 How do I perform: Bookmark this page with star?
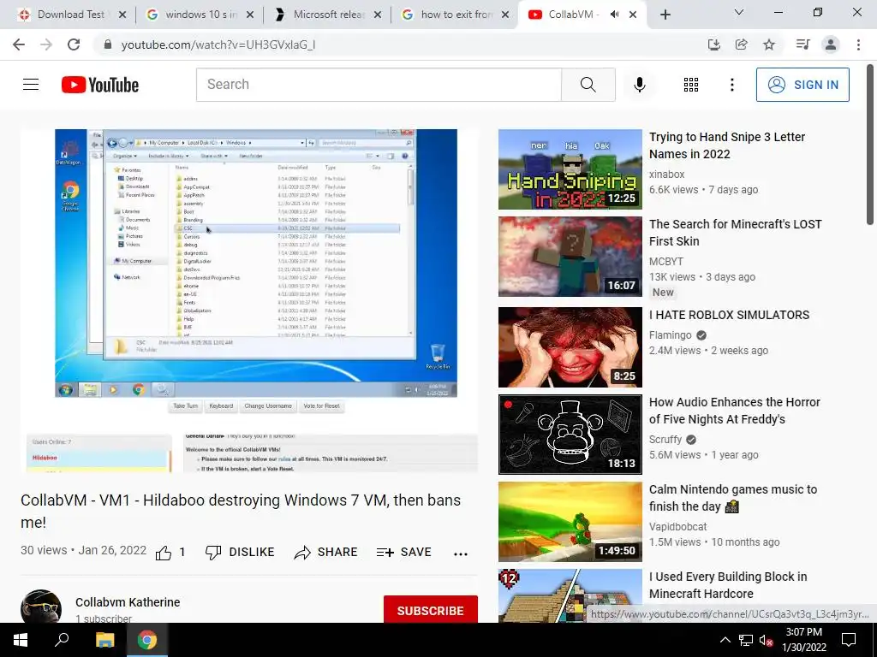[x=769, y=44]
